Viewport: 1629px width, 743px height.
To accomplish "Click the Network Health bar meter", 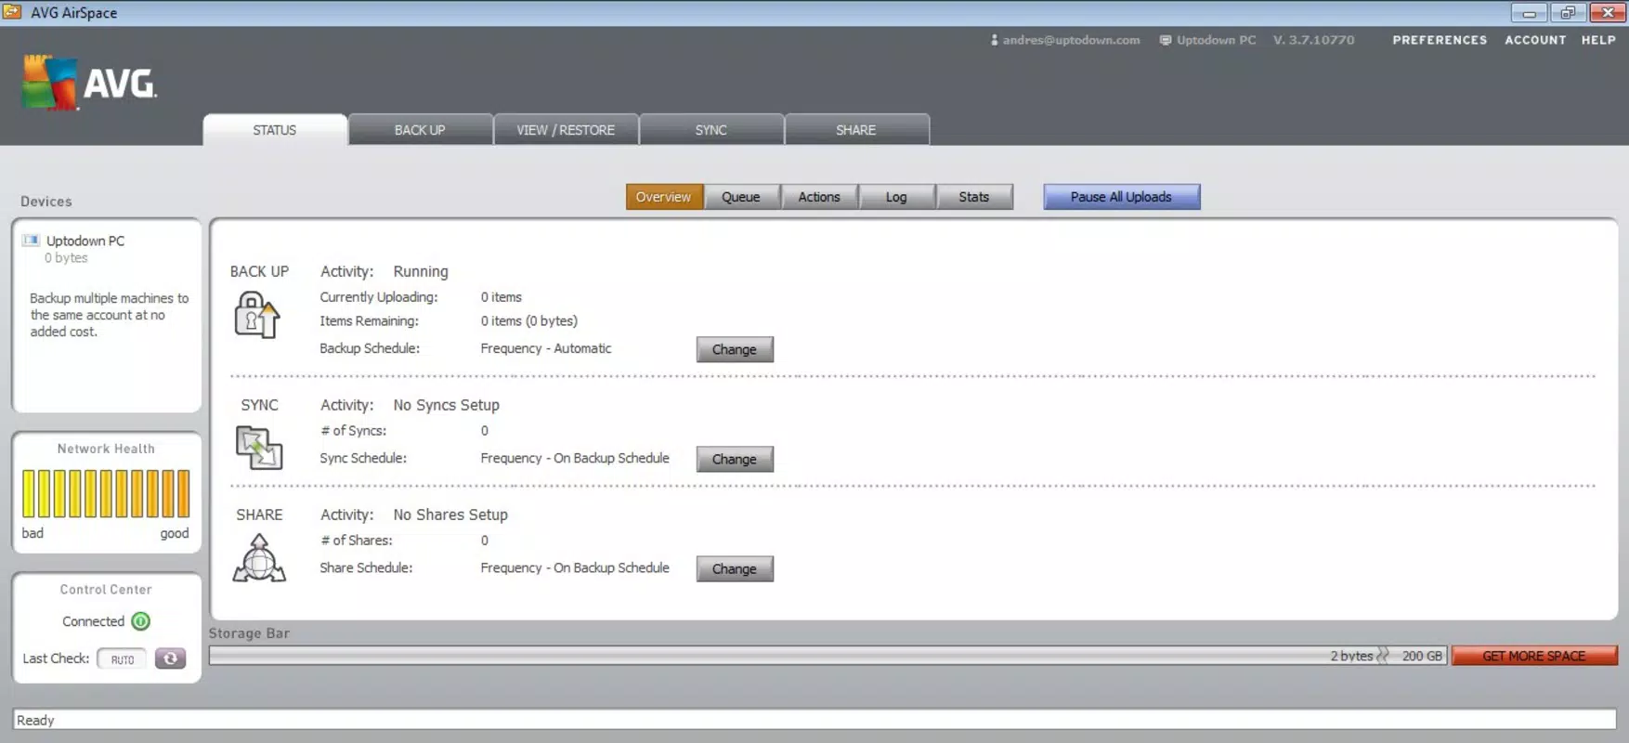I will (106, 493).
